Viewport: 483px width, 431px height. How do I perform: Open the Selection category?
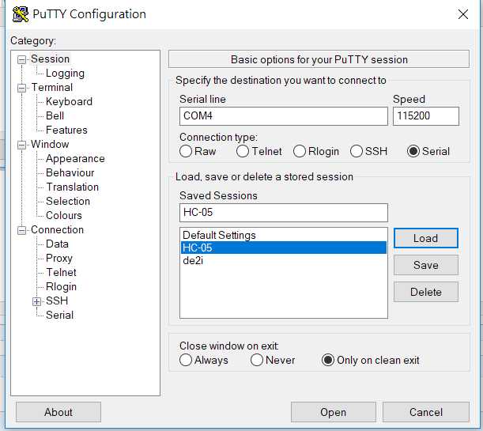coord(68,201)
